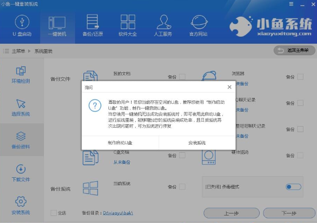Image resolution: width=317 pixels, height=223 pixels.
Task: Click the 安装系统 dialog button
Action: (197, 143)
